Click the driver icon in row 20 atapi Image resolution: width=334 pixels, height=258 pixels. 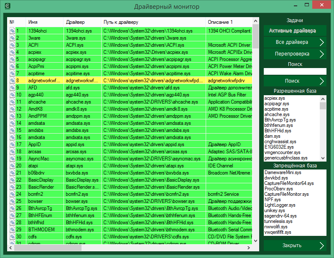point(13,166)
